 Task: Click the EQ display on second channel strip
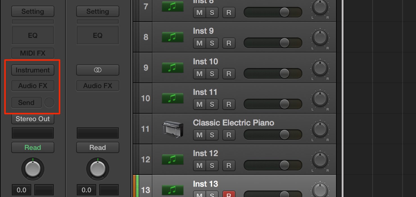(x=98, y=35)
